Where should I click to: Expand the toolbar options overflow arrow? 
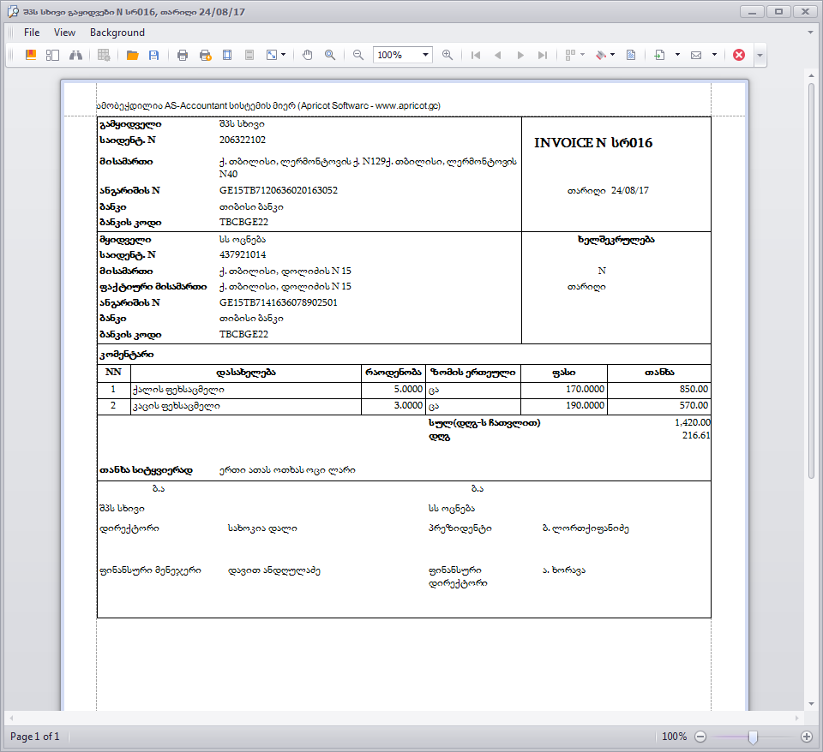coord(760,55)
